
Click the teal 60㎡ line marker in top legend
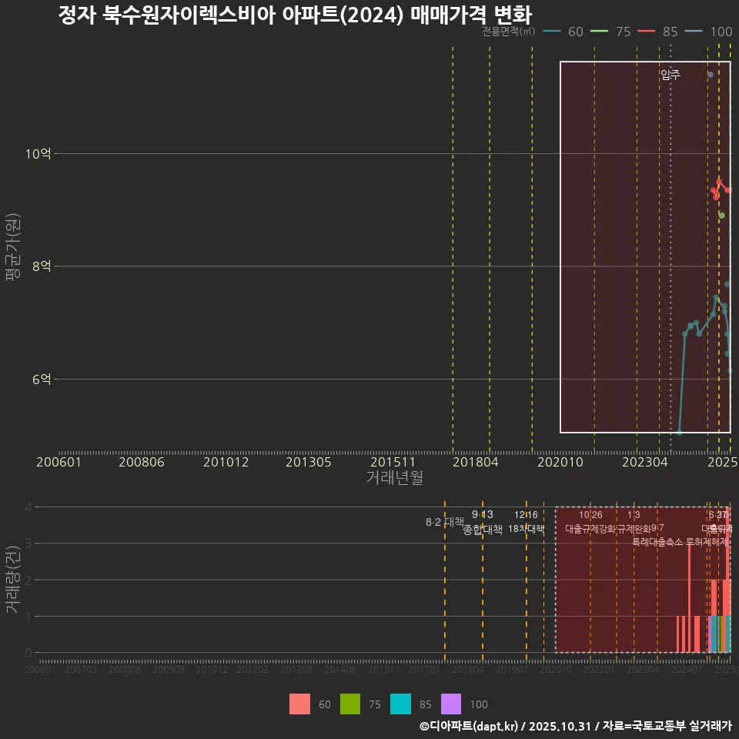tap(550, 32)
